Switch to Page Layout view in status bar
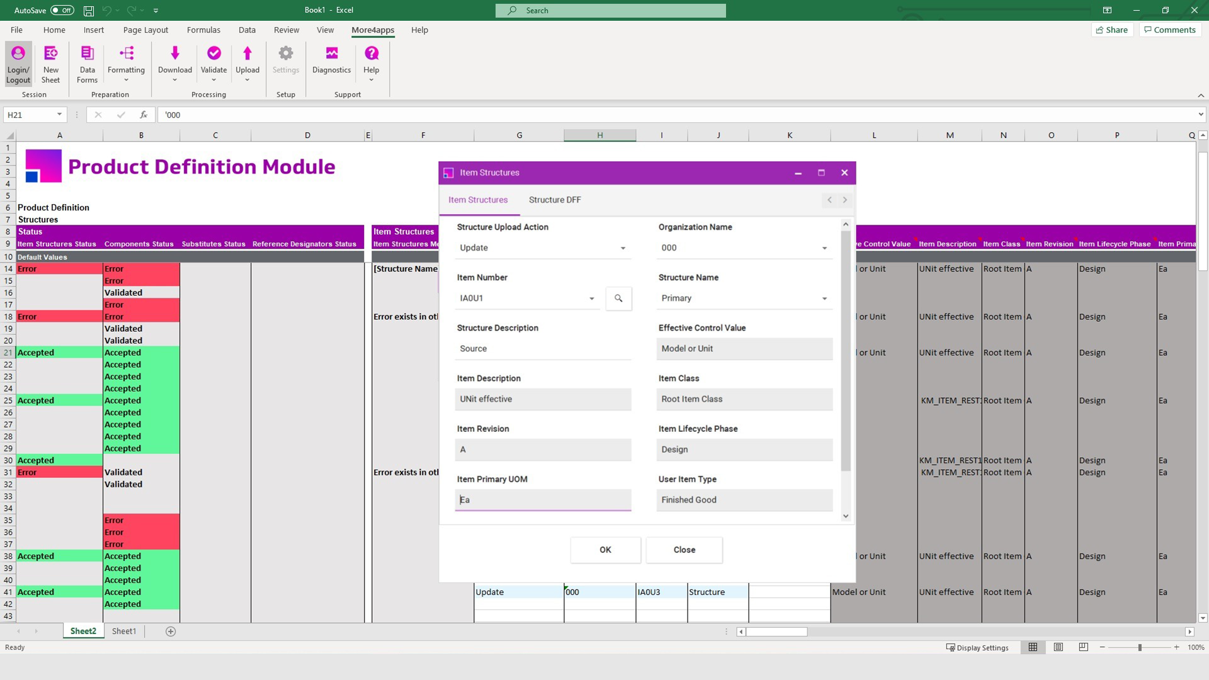 click(x=1059, y=647)
